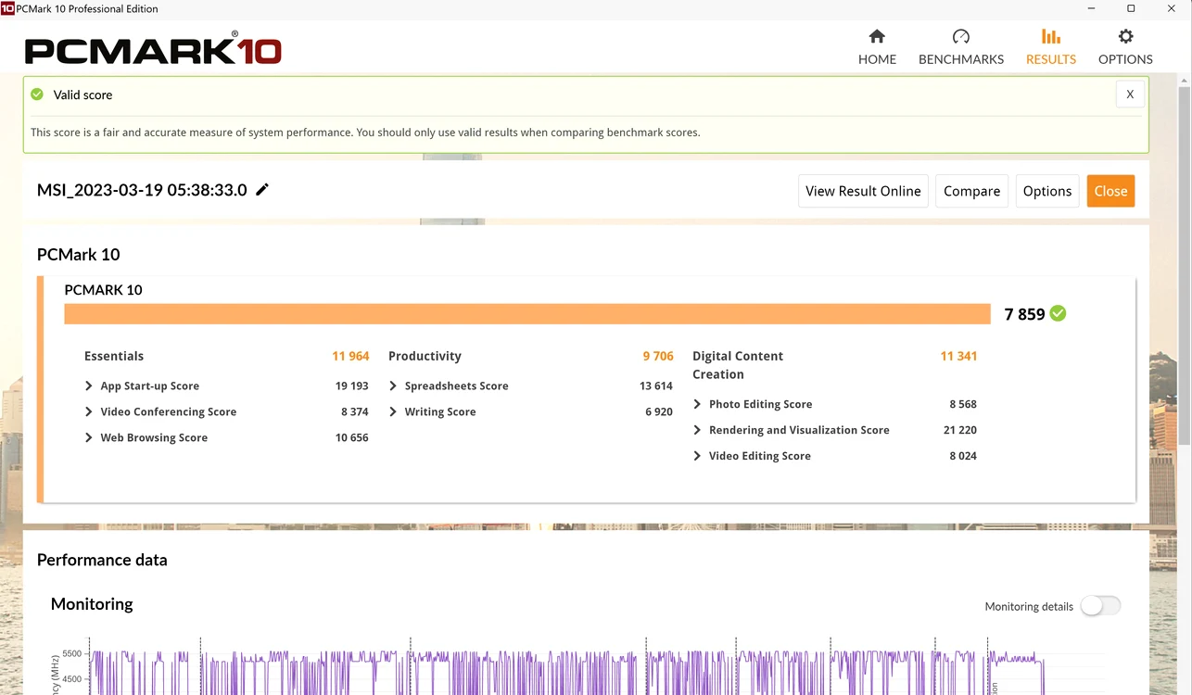1192x695 pixels.
Task: Open the Home section icon
Action: point(877,36)
